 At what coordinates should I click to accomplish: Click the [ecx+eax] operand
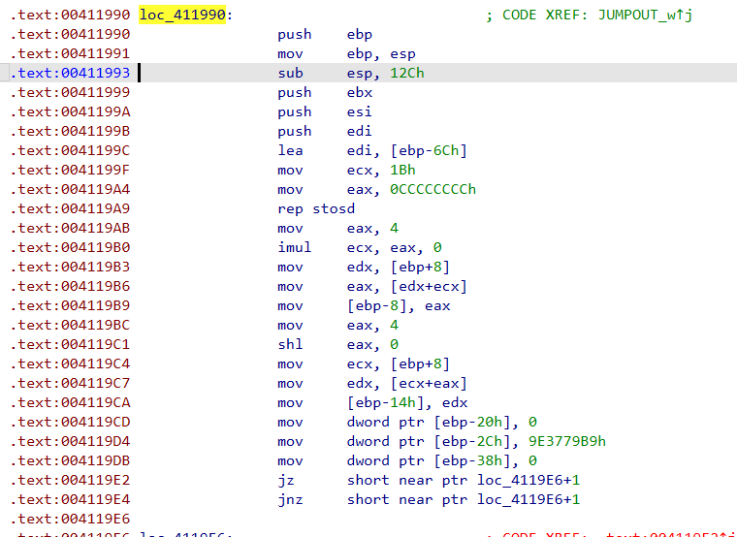click(x=430, y=383)
